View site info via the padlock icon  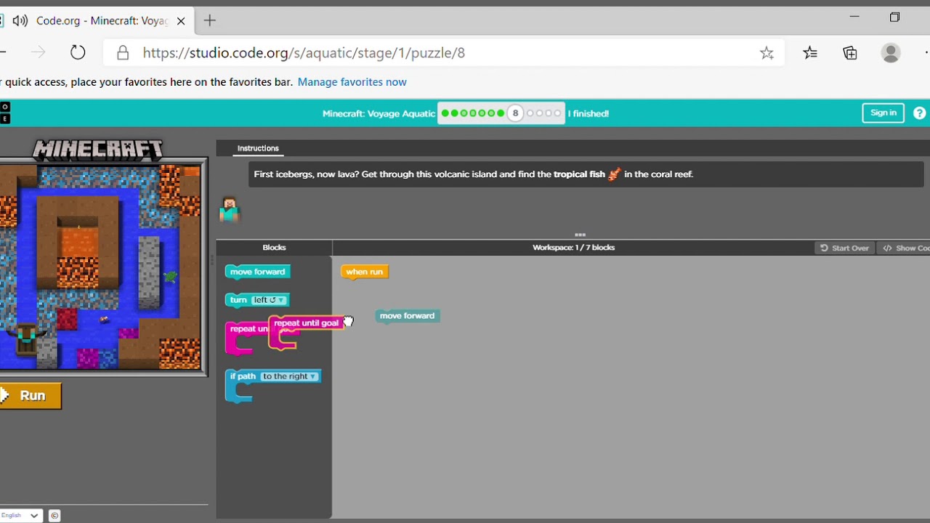[123, 53]
